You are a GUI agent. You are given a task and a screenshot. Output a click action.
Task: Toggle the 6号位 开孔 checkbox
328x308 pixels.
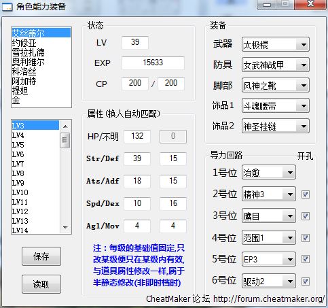[x=306, y=281]
